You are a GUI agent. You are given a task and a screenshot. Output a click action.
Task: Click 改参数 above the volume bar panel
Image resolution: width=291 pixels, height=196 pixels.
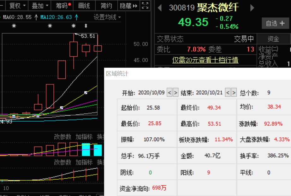(x=62, y=137)
